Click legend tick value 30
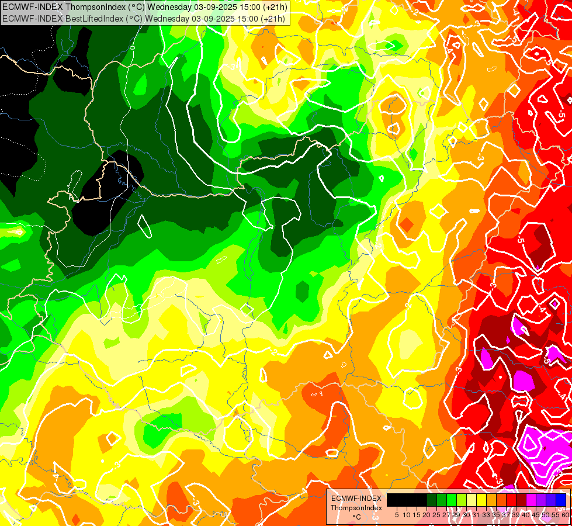The height and width of the screenshot is (526, 572). 466,515
